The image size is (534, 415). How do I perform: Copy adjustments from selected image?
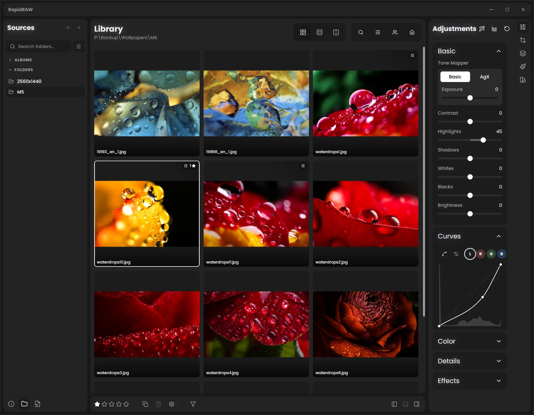pos(145,404)
